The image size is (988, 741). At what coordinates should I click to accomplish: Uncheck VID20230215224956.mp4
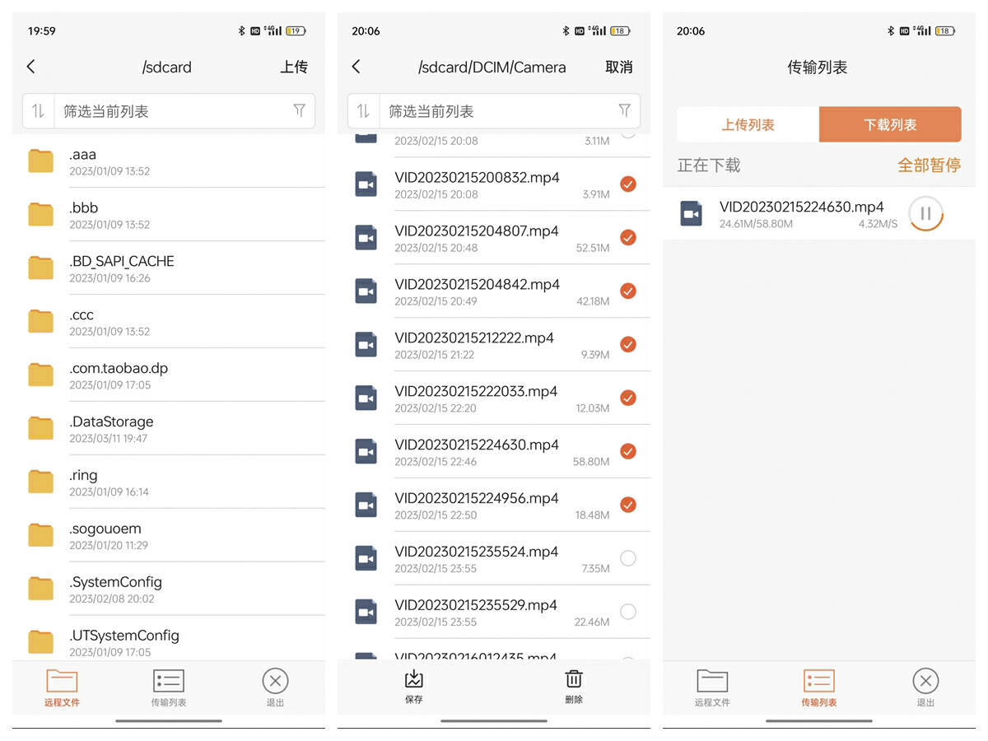click(x=627, y=505)
